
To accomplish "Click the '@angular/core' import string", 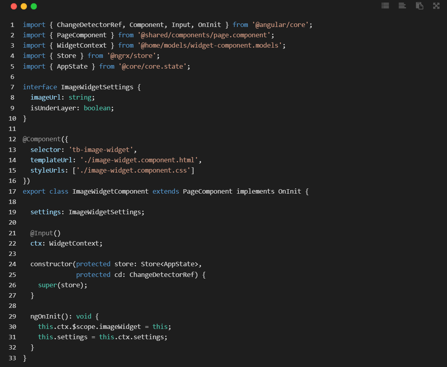I will point(280,25).
